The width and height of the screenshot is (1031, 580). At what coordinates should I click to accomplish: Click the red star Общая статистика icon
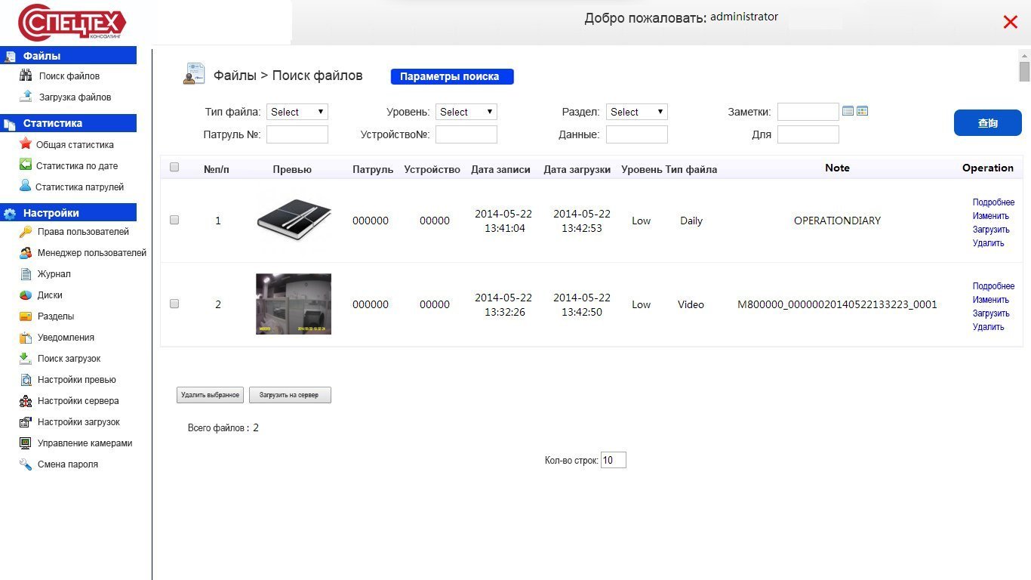tap(26, 144)
